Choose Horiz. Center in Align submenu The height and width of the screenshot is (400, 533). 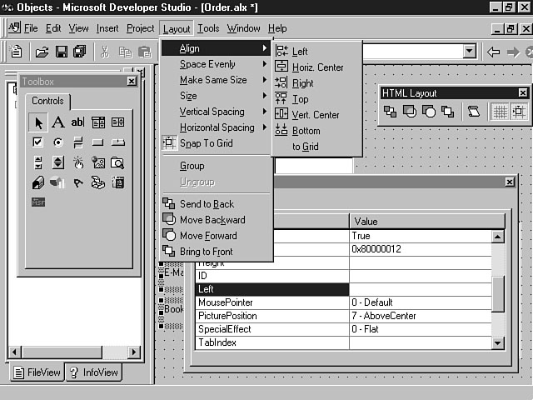tap(317, 67)
